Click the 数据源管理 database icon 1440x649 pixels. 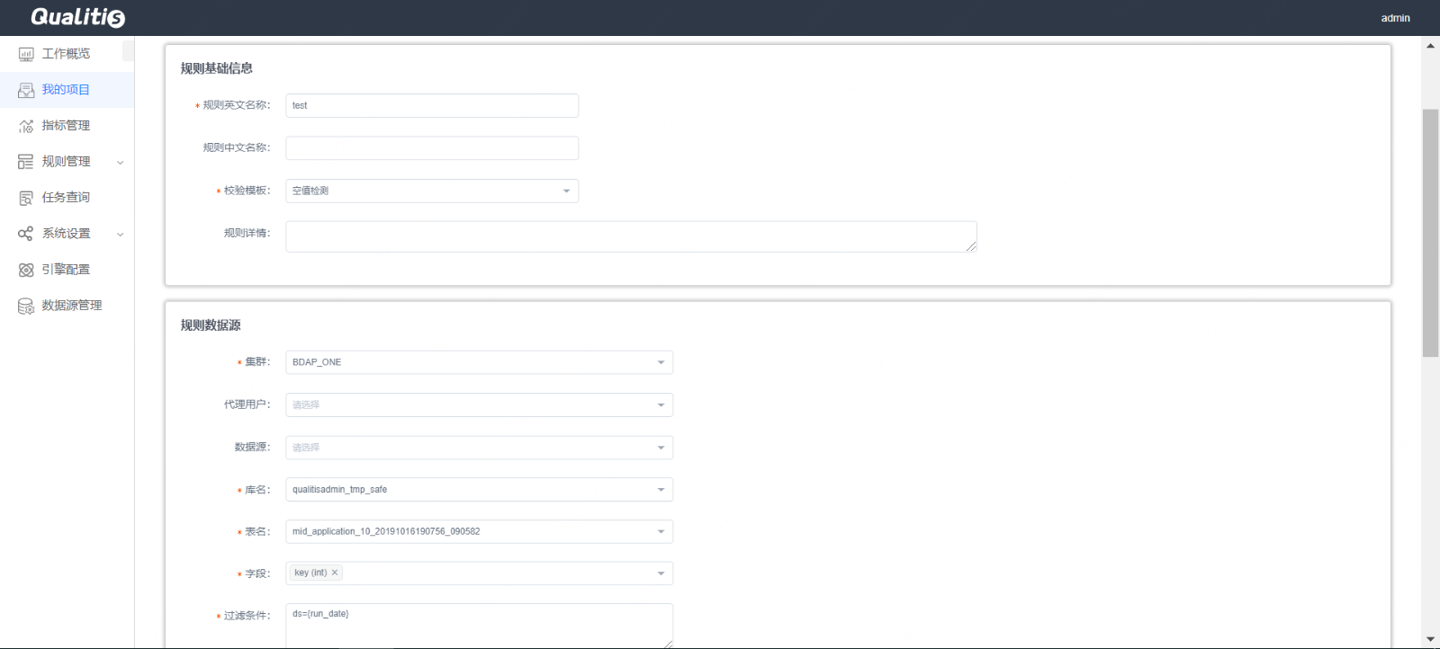(26, 306)
